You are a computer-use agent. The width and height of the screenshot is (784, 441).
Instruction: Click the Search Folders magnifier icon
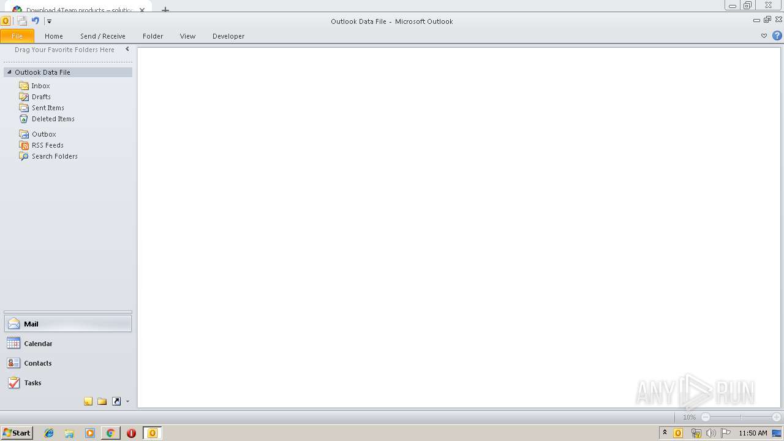(24, 156)
